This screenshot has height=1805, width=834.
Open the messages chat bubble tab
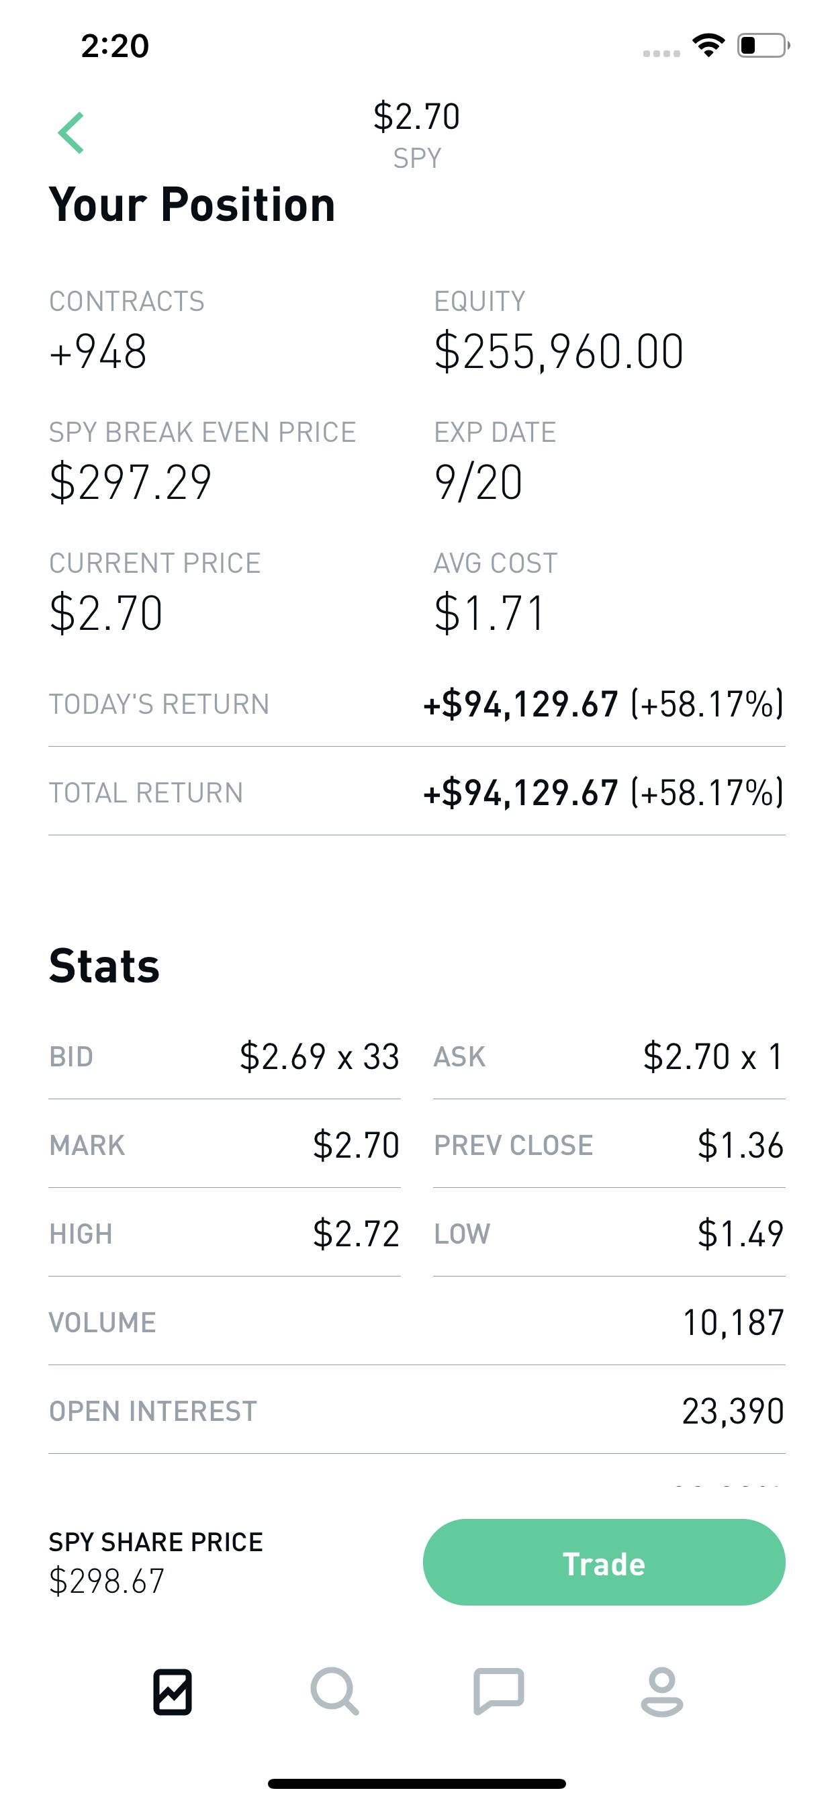(498, 1691)
